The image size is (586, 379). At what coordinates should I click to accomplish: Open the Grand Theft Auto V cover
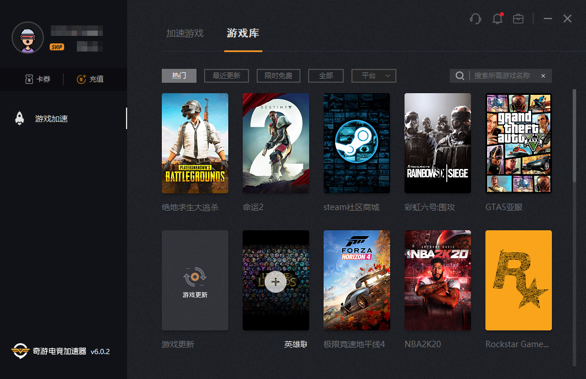519,143
